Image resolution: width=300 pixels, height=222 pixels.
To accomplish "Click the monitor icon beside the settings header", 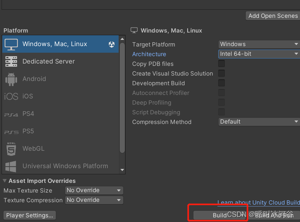I will [134, 30].
